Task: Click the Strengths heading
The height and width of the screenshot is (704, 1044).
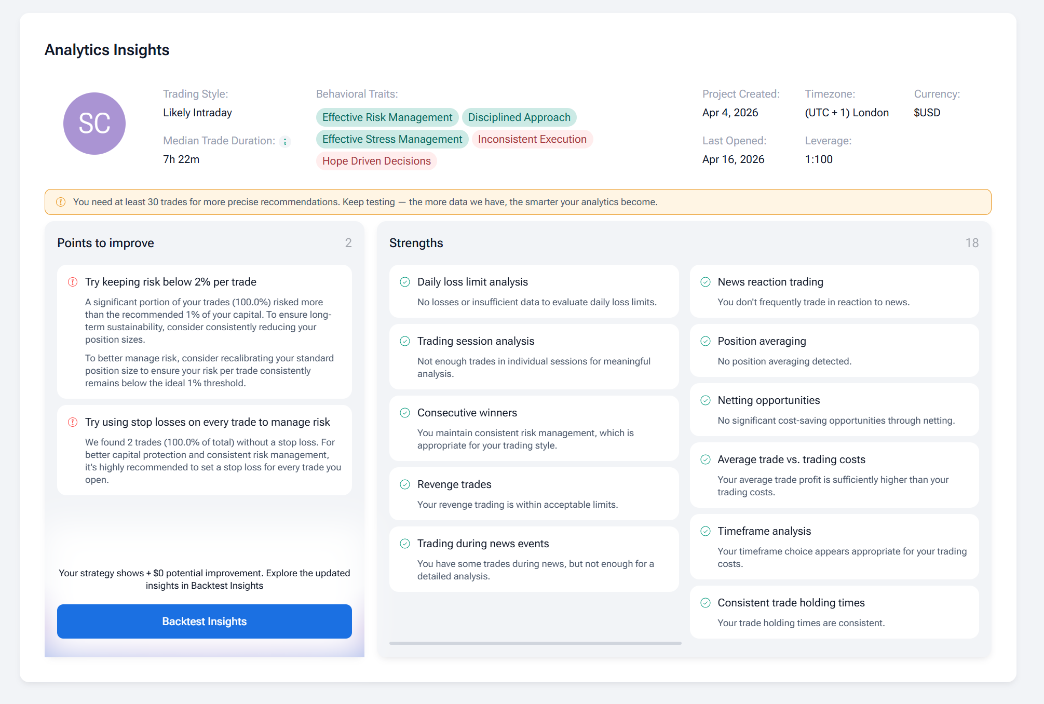Action: [416, 243]
